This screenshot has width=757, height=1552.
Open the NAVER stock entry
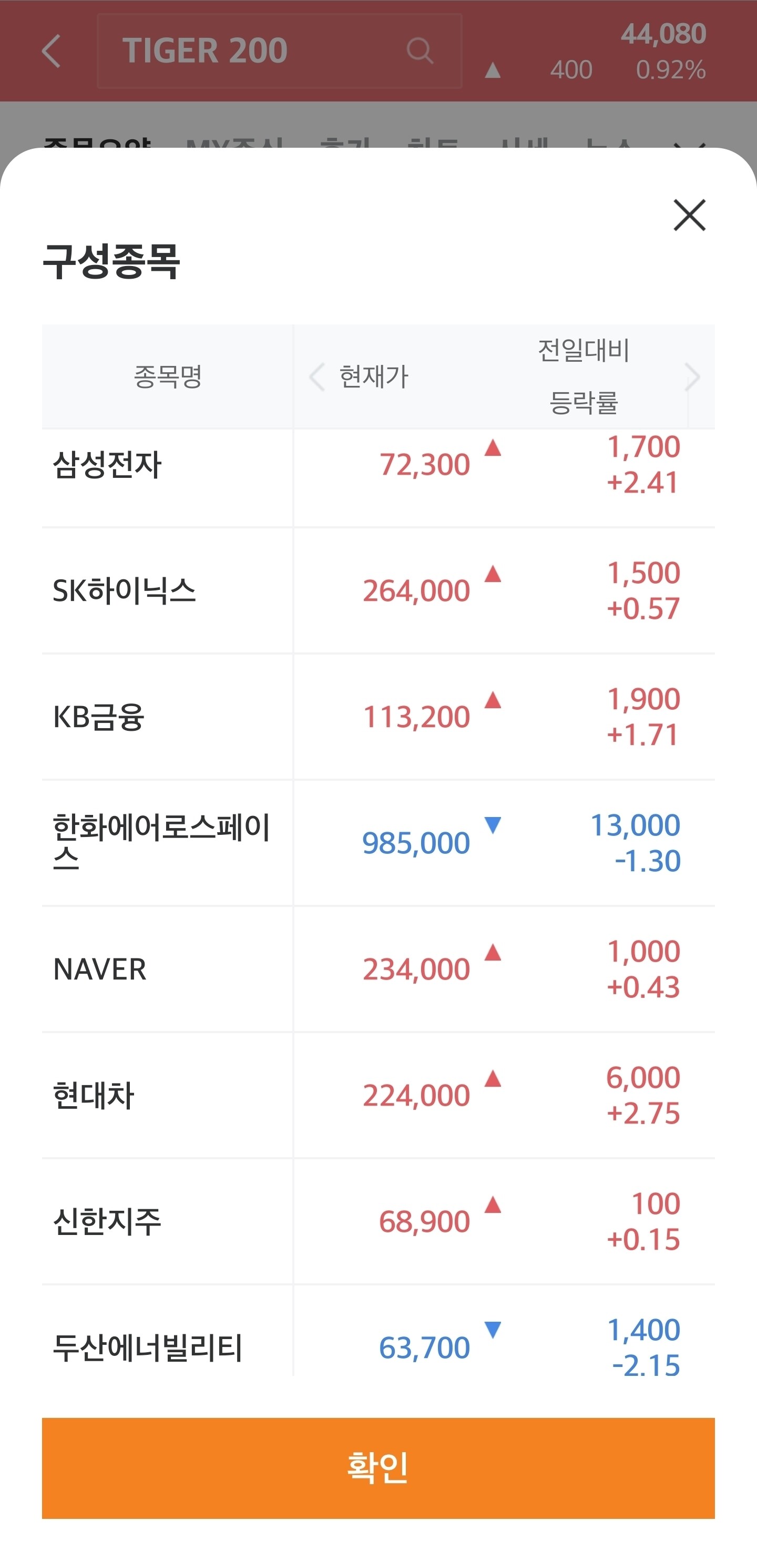tap(100, 969)
